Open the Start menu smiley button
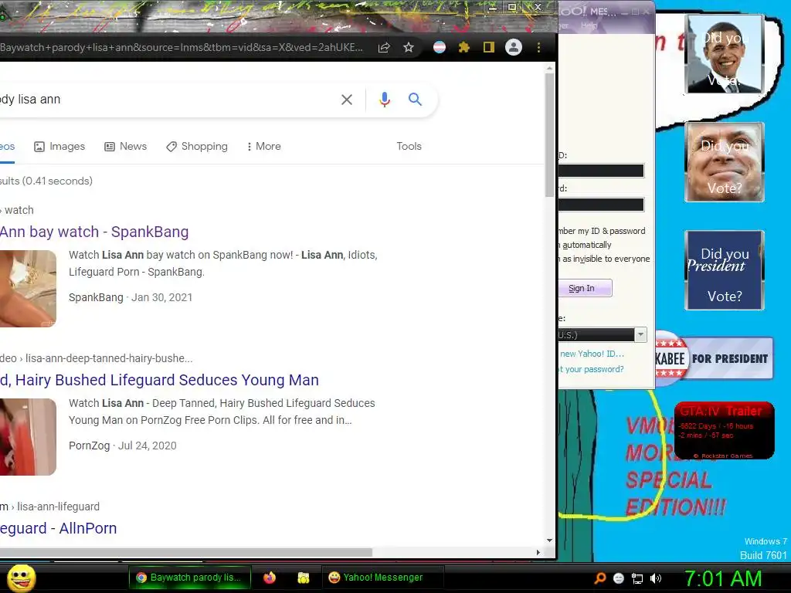The image size is (791, 593). (x=21, y=578)
